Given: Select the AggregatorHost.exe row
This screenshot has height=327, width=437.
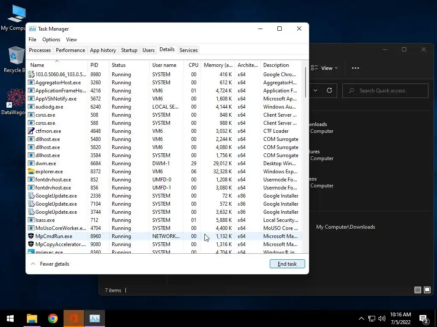Looking at the screenshot, I should coord(164,83).
